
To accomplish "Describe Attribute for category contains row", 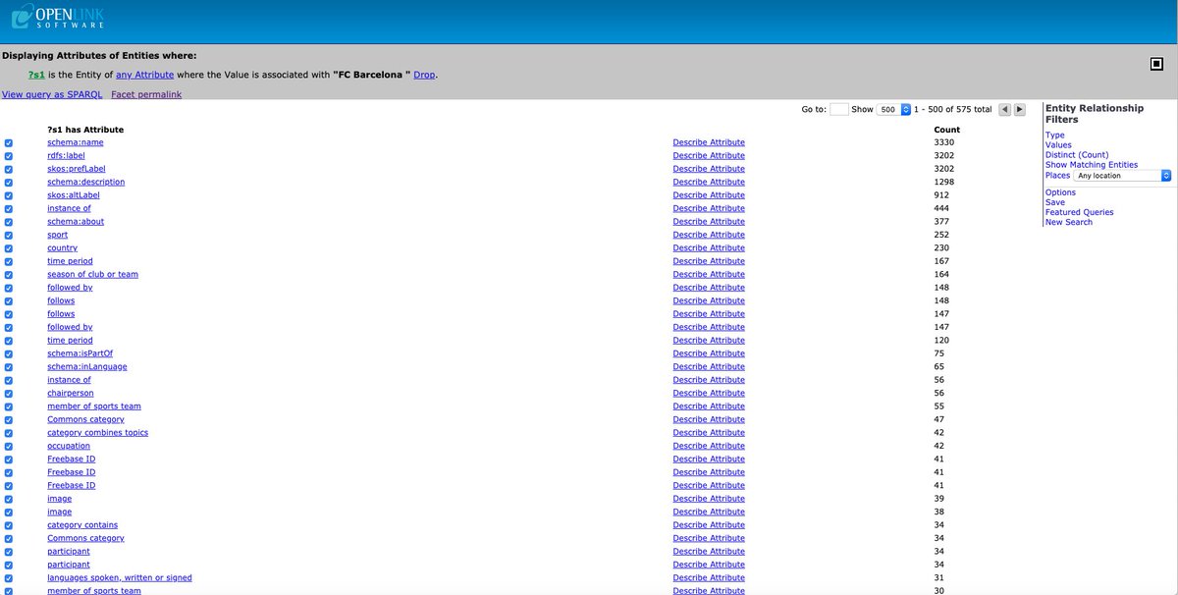I will (709, 525).
